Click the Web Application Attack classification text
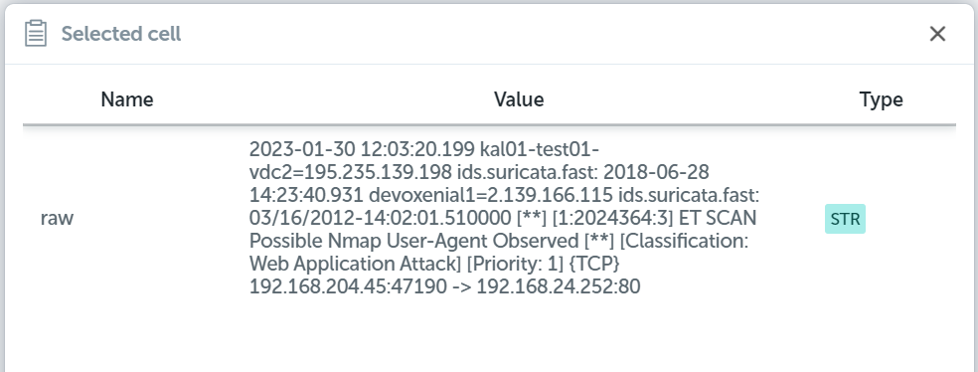Screen dimensions: 978x372 (356, 264)
